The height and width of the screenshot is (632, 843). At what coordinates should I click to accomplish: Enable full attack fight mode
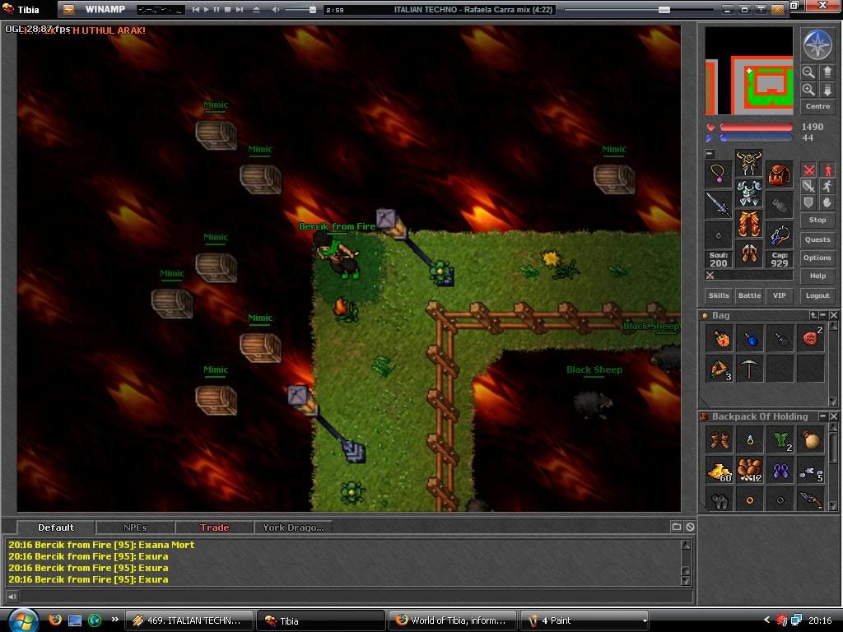[808, 170]
